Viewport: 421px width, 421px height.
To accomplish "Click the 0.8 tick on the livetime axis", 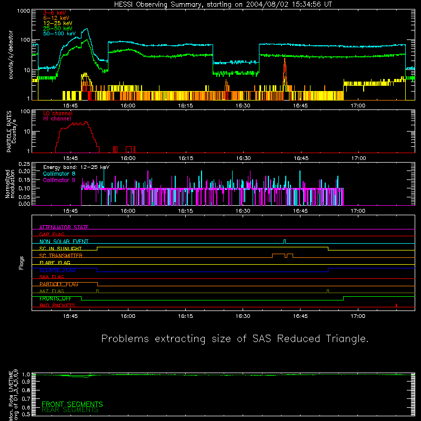I will coord(26,390).
